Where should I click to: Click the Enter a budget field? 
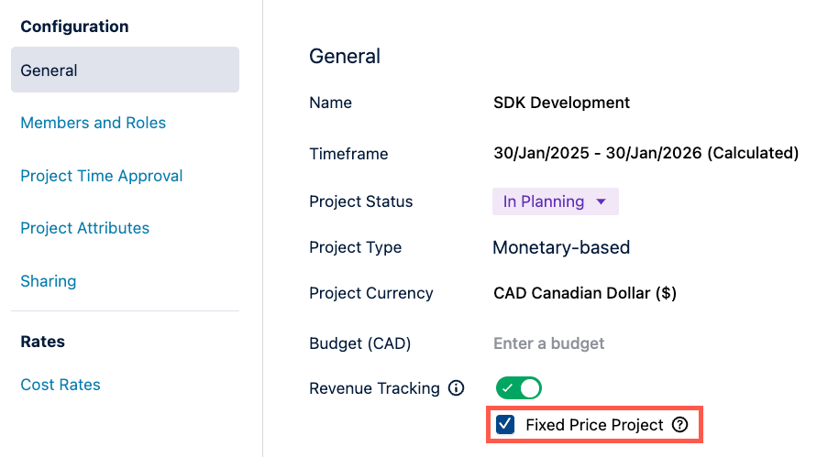(x=548, y=343)
